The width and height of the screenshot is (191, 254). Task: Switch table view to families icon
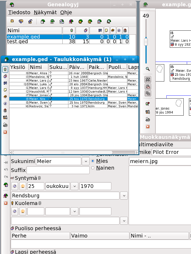pos(5,76)
